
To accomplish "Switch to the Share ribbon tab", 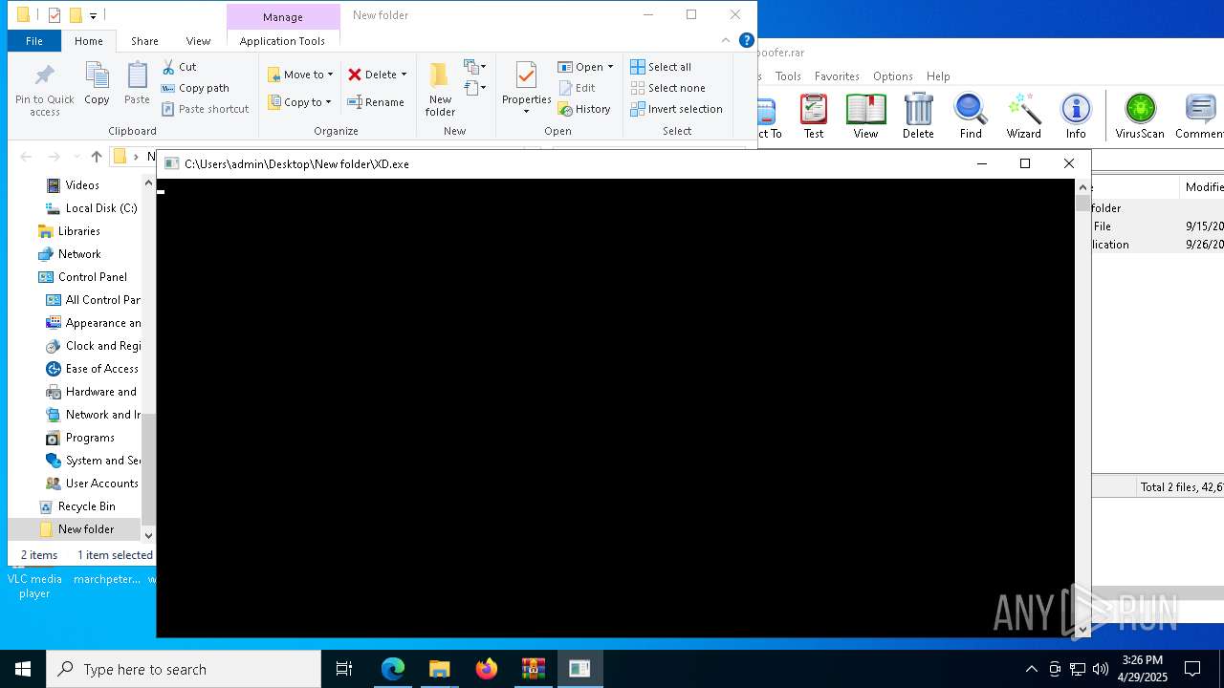I will (144, 41).
